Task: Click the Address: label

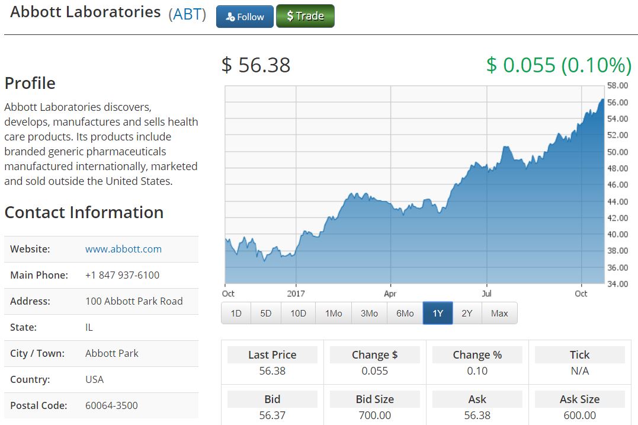Action: pos(30,301)
